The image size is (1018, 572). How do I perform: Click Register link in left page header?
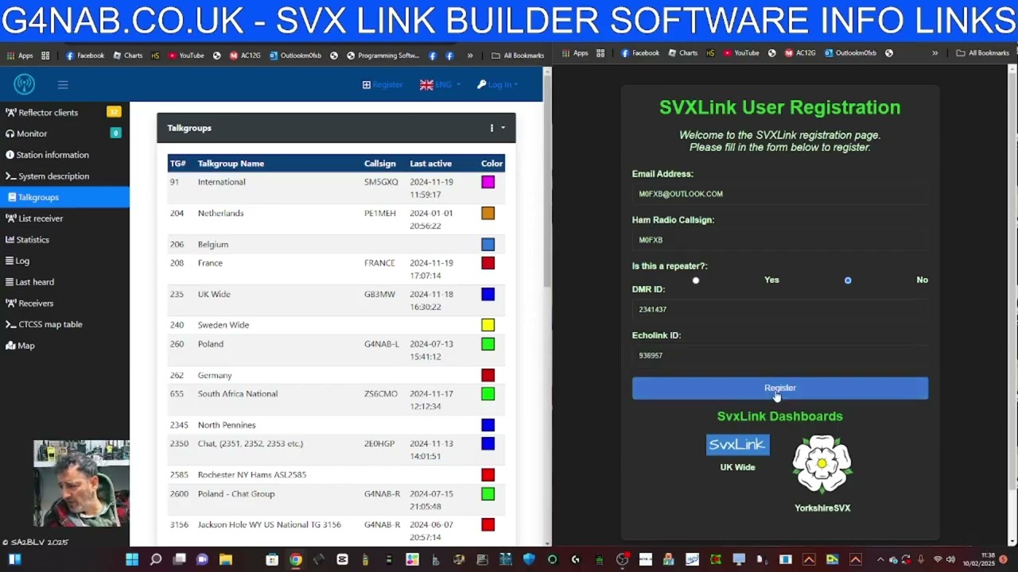pyautogui.click(x=383, y=84)
